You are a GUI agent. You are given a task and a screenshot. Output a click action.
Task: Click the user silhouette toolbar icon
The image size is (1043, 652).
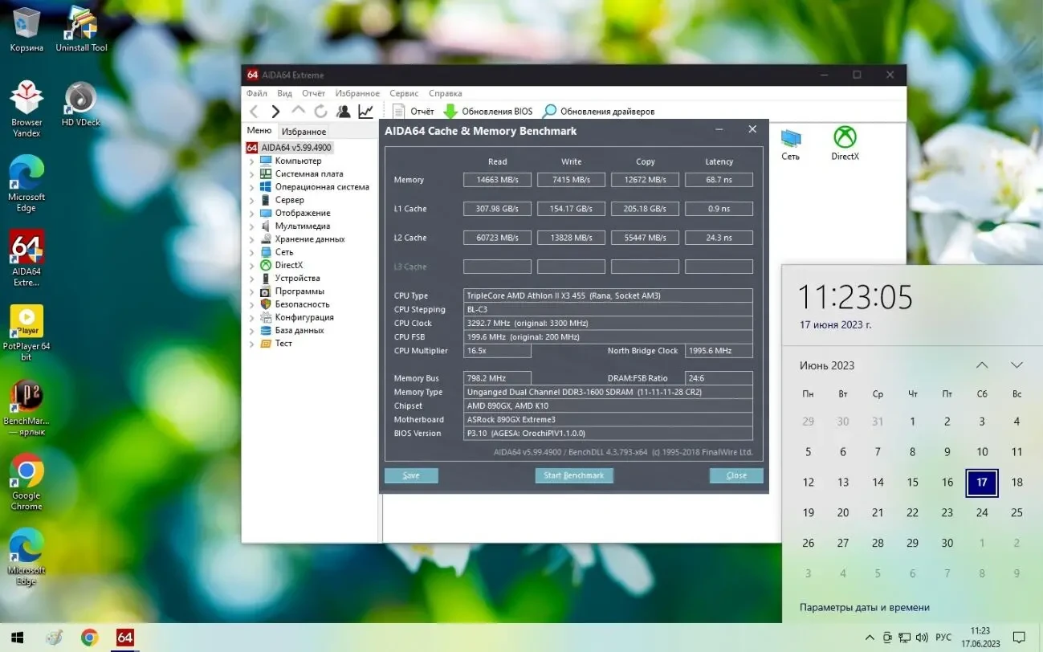(x=343, y=112)
